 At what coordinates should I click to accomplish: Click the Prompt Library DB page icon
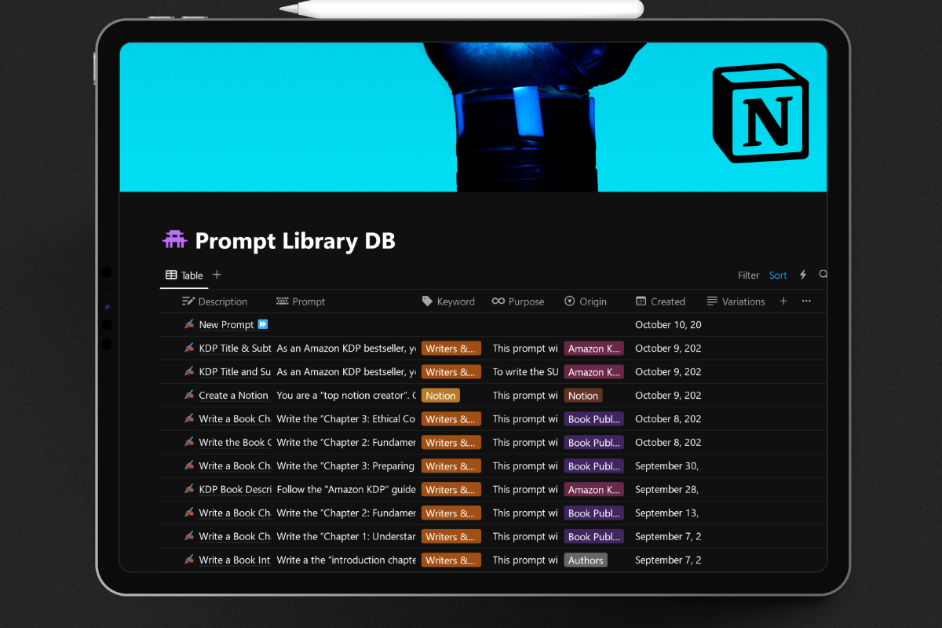[x=174, y=239]
